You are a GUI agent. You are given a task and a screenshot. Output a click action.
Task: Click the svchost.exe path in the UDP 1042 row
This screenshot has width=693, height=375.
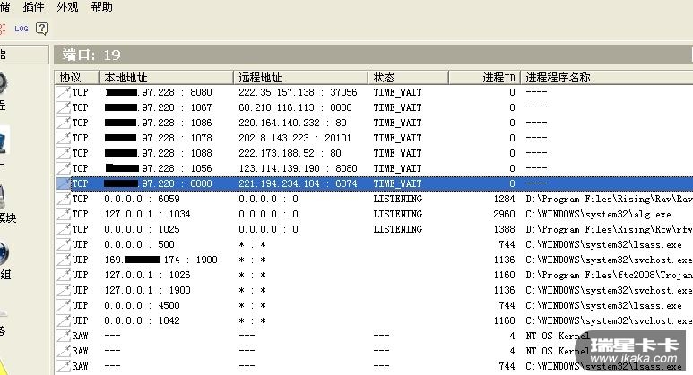click(609, 320)
